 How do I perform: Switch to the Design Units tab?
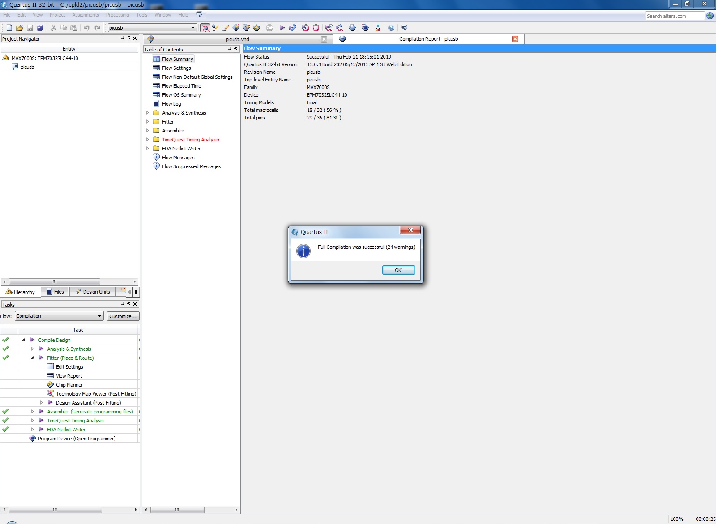pyautogui.click(x=93, y=292)
